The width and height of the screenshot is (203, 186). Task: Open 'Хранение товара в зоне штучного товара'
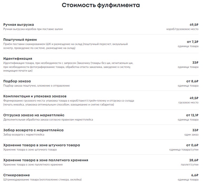point(42,145)
